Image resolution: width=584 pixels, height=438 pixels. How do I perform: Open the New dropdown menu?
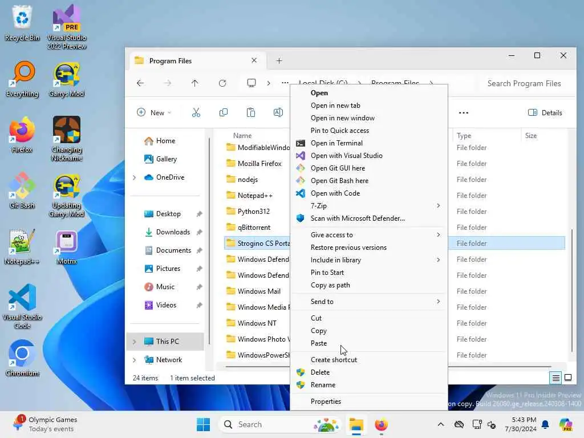point(154,112)
